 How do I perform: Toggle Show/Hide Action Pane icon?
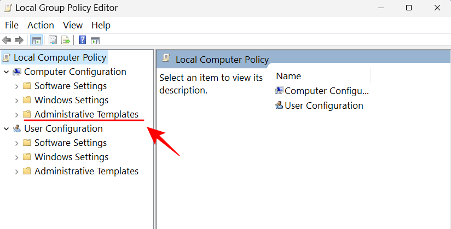point(95,40)
